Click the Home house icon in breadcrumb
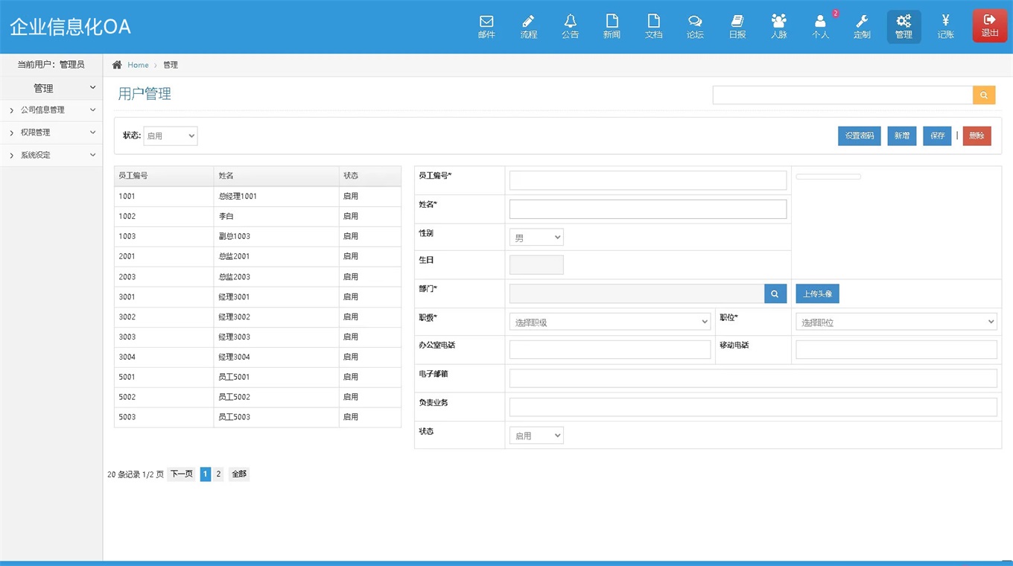 pyautogui.click(x=117, y=65)
